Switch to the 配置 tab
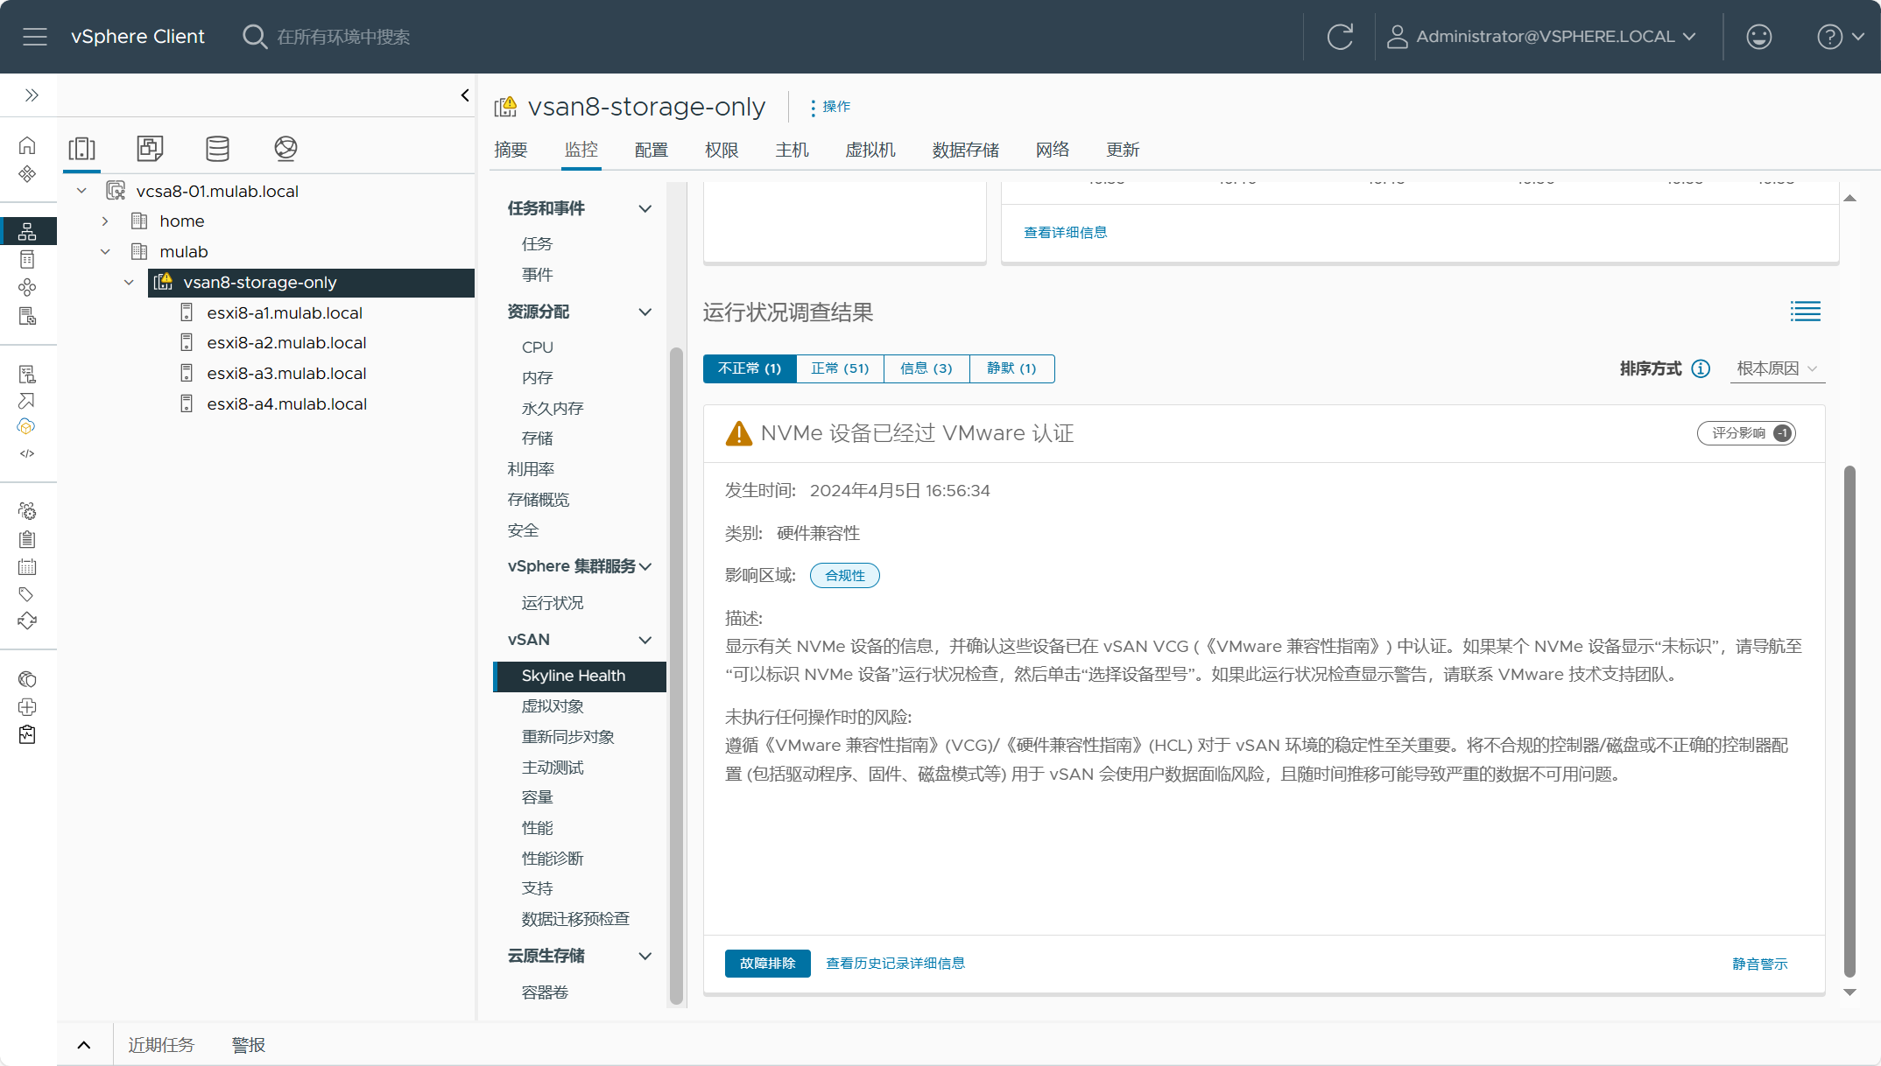 coord(652,150)
